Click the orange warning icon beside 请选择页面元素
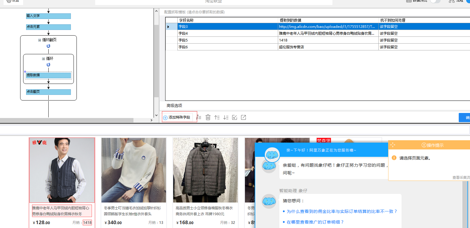 (x=394, y=158)
